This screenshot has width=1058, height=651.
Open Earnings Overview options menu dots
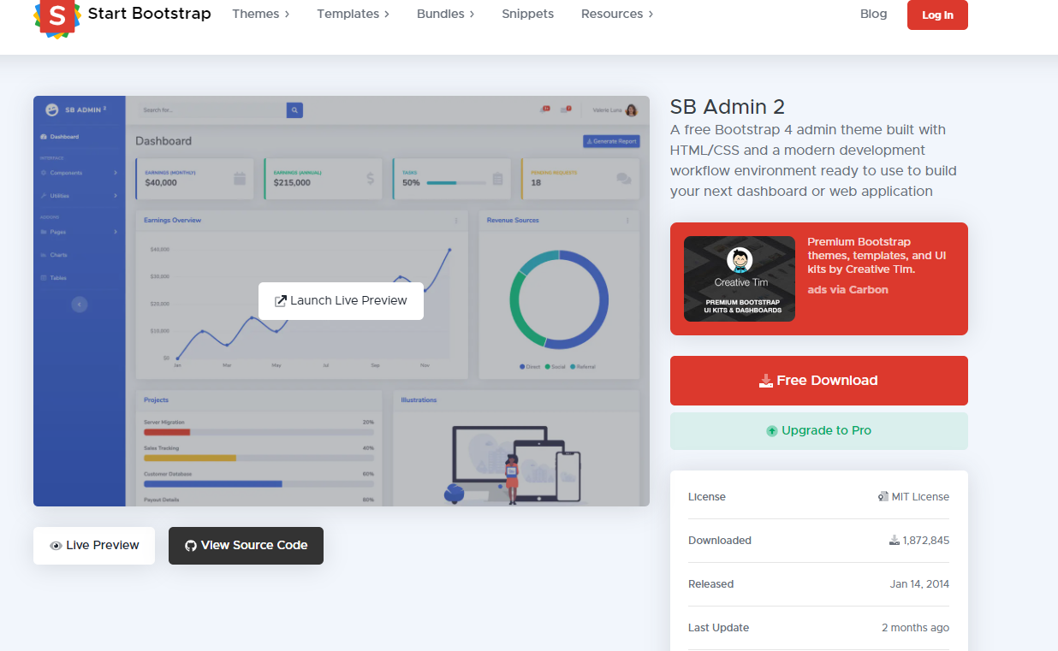click(x=456, y=221)
